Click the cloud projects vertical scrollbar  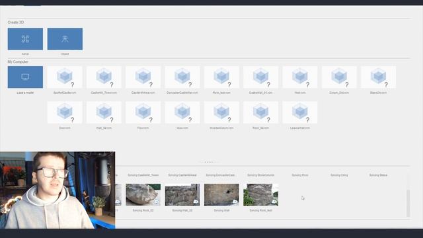[408, 203]
